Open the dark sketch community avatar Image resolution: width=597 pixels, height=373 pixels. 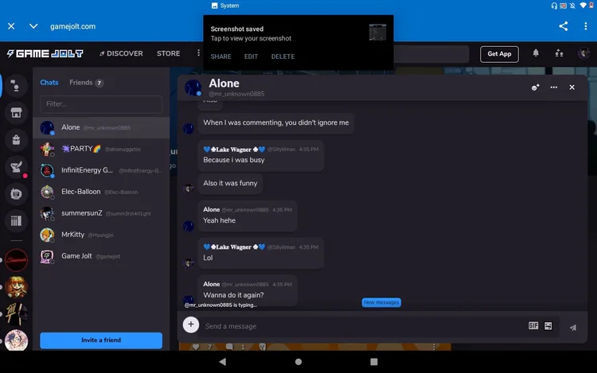[x=16, y=314]
